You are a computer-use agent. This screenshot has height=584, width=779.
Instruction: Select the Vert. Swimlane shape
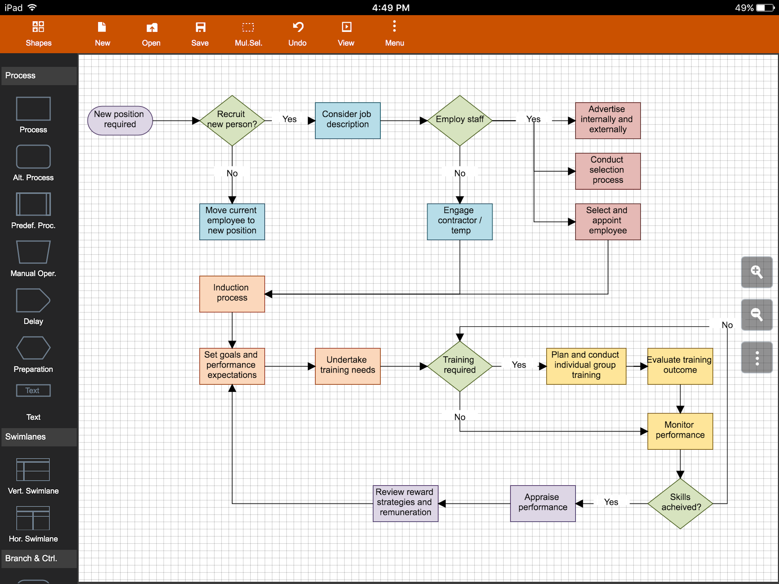pyautogui.click(x=33, y=470)
